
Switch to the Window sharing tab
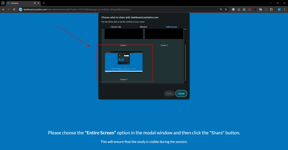click(143, 27)
